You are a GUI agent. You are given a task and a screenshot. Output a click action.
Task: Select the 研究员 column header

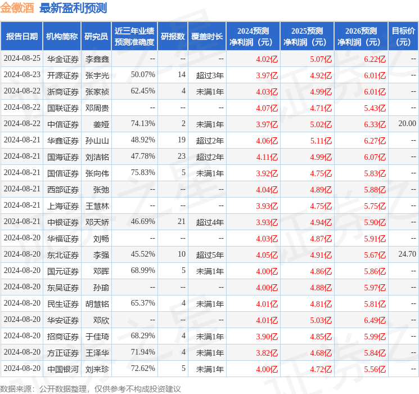click(96, 37)
